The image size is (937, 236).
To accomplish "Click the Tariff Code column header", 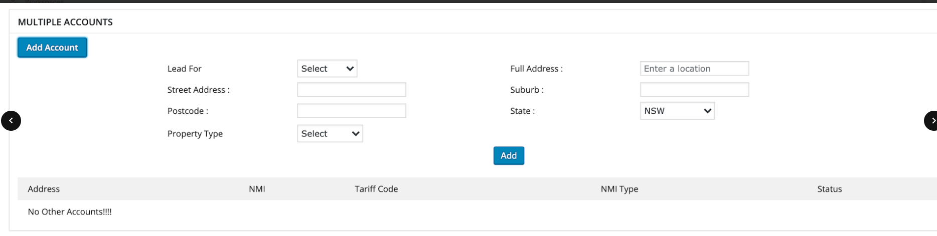I will [x=376, y=189].
